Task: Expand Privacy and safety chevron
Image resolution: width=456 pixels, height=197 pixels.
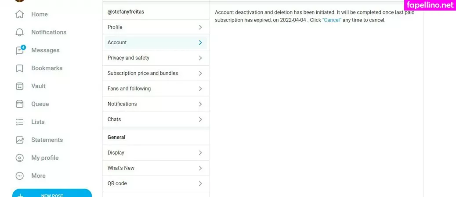Action: [x=200, y=58]
